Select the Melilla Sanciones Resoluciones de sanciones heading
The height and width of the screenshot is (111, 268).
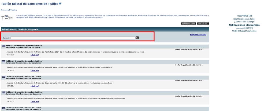tap(24, 62)
